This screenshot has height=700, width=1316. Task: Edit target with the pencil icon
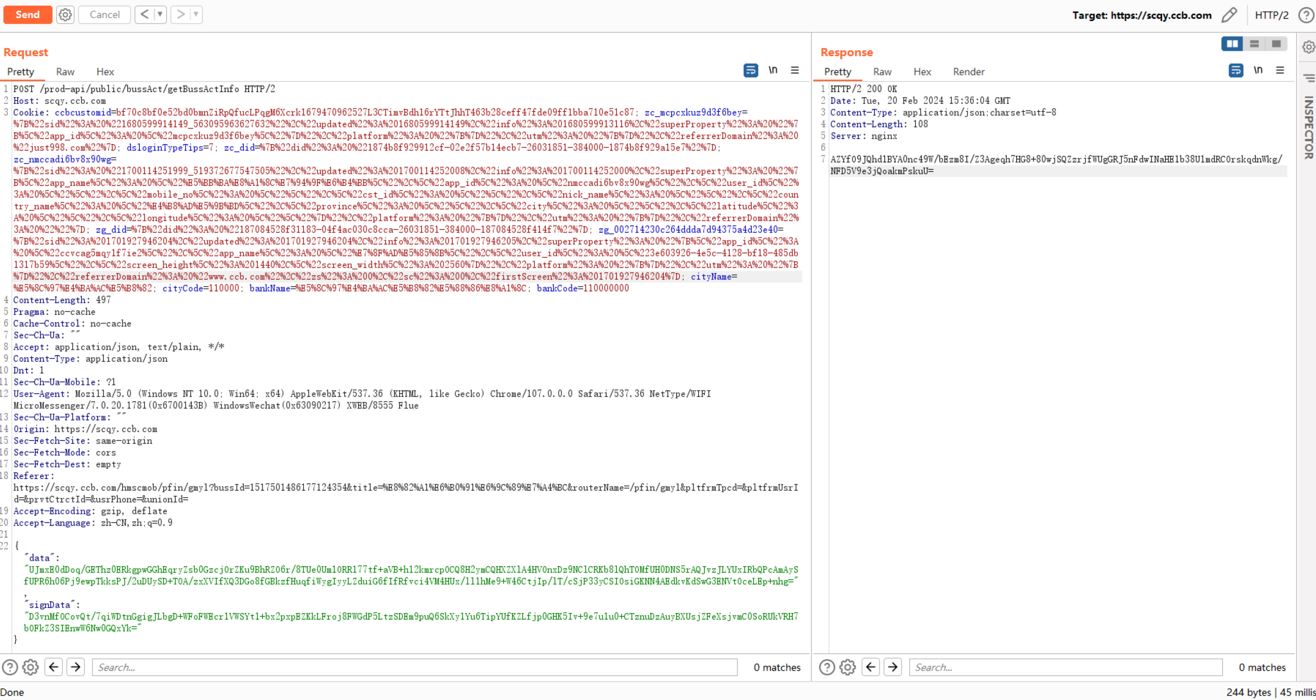[1229, 15]
